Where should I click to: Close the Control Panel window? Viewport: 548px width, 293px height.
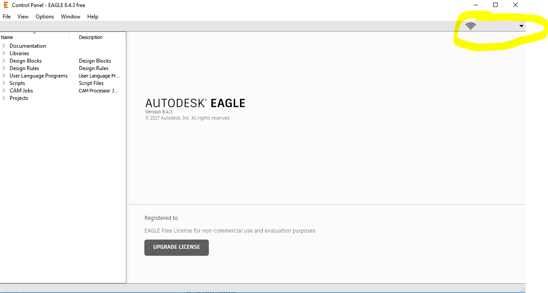(x=516, y=5)
